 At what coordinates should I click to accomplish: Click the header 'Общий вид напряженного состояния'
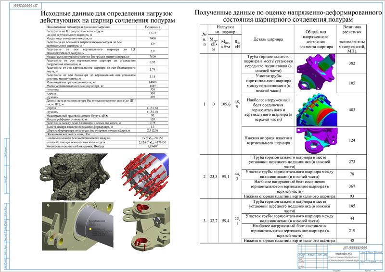click(x=316, y=39)
